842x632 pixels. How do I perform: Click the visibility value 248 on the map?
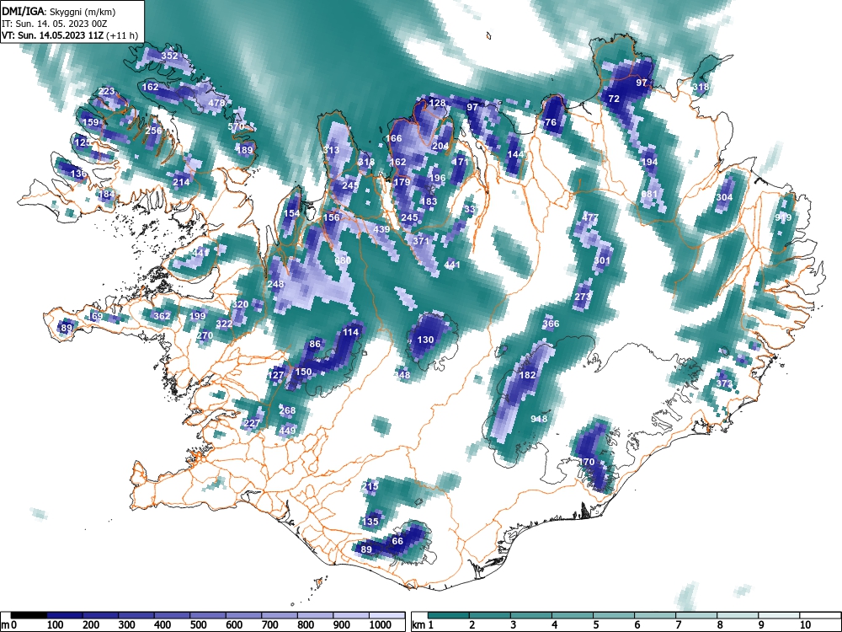(x=275, y=284)
